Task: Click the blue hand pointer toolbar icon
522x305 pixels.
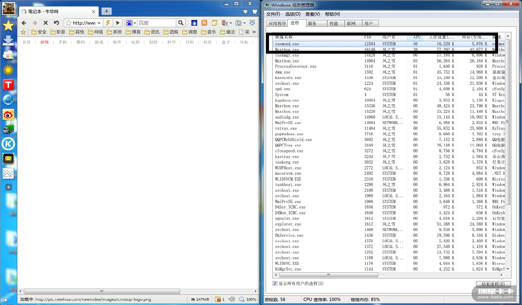Action: pyautogui.click(x=194, y=23)
